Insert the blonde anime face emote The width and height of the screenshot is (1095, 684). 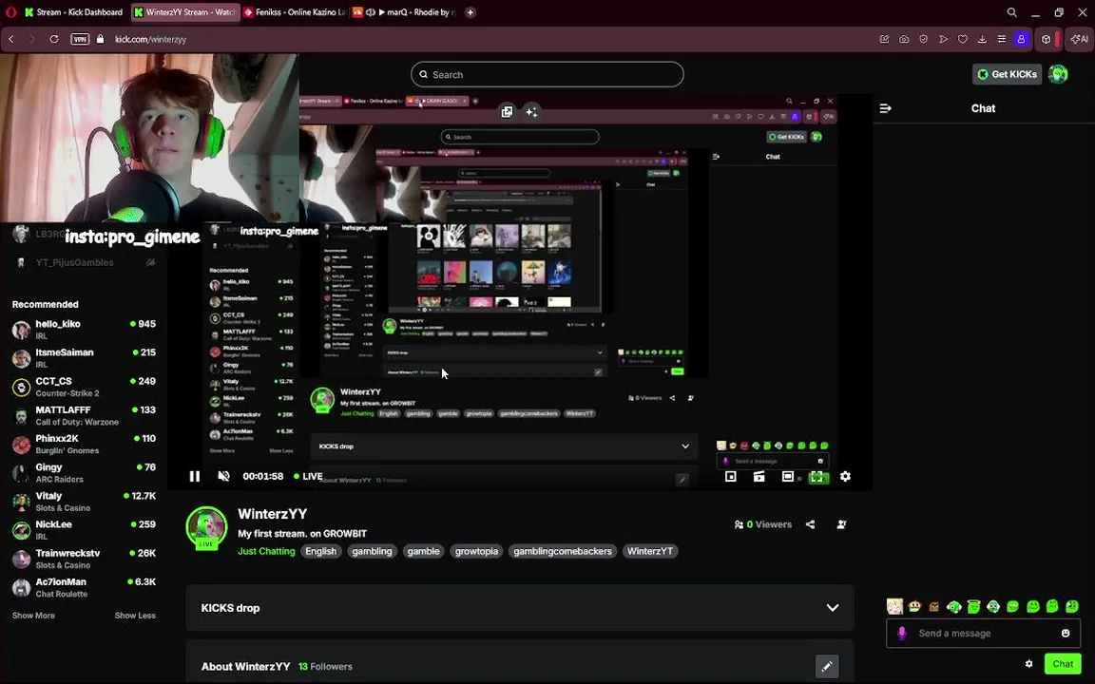894,606
